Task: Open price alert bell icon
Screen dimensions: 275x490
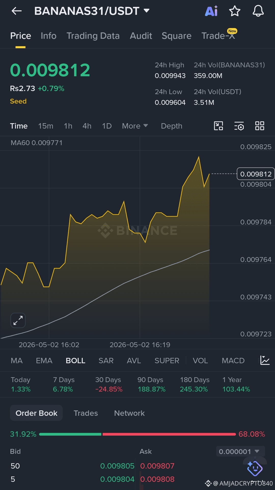Action: point(258,11)
